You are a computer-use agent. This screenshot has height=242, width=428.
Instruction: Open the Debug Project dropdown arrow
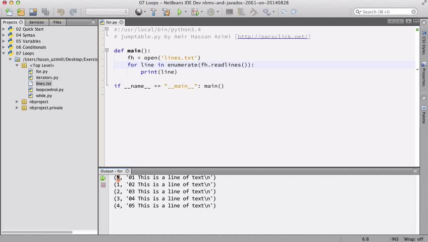pyautogui.click(x=202, y=12)
